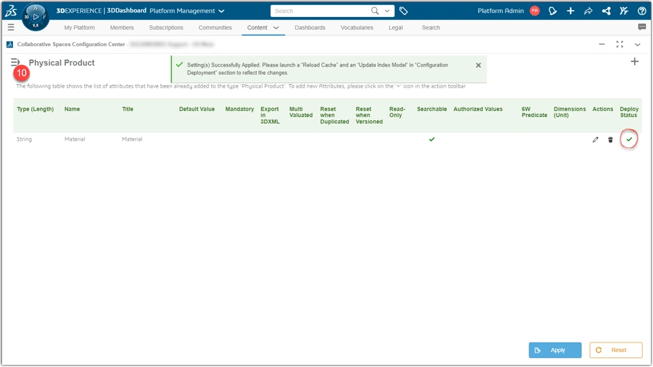
Task: Switch to the Members tab
Action: pos(122,27)
